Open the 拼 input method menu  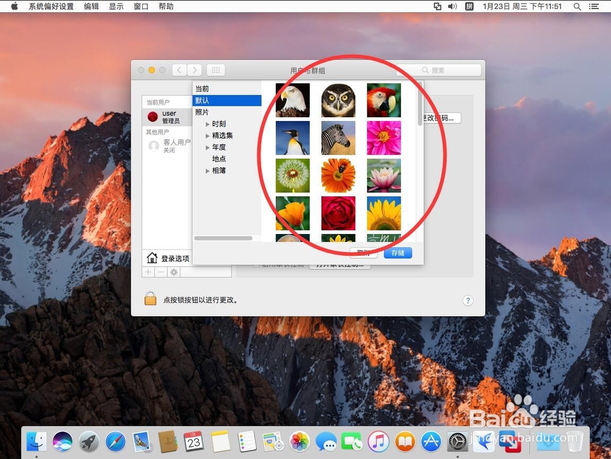(x=469, y=6)
